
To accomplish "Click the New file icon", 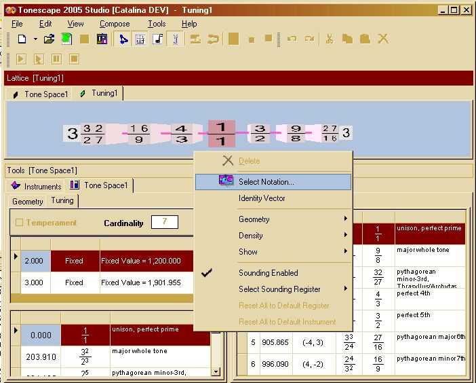I will (22, 39).
